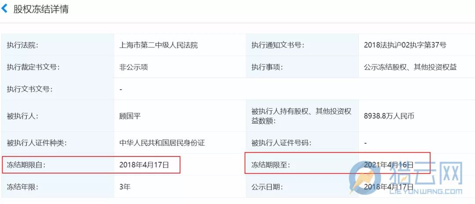The width and height of the screenshot is (475, 204).
Task: Click the 8938.8万人民币 amount
Action: coord(389,116)
